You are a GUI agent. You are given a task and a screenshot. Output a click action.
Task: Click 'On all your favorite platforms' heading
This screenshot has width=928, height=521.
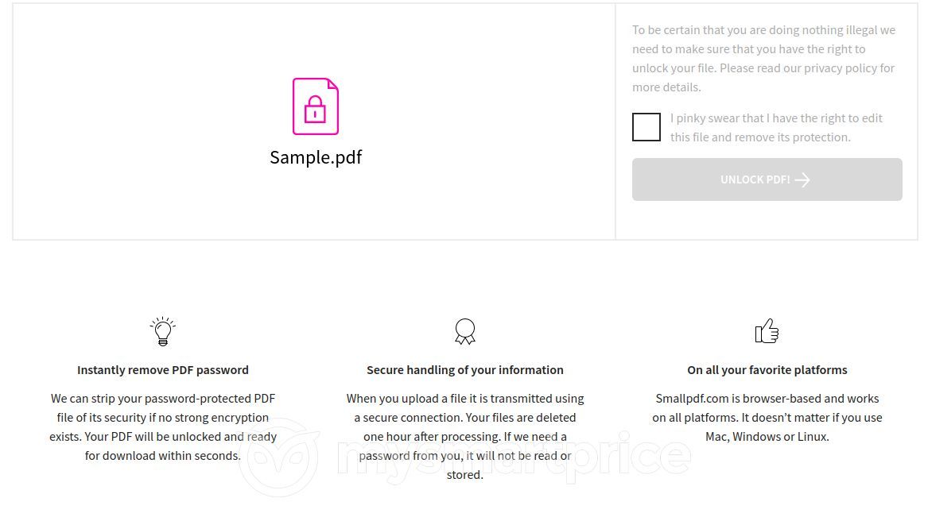[767, 370]
